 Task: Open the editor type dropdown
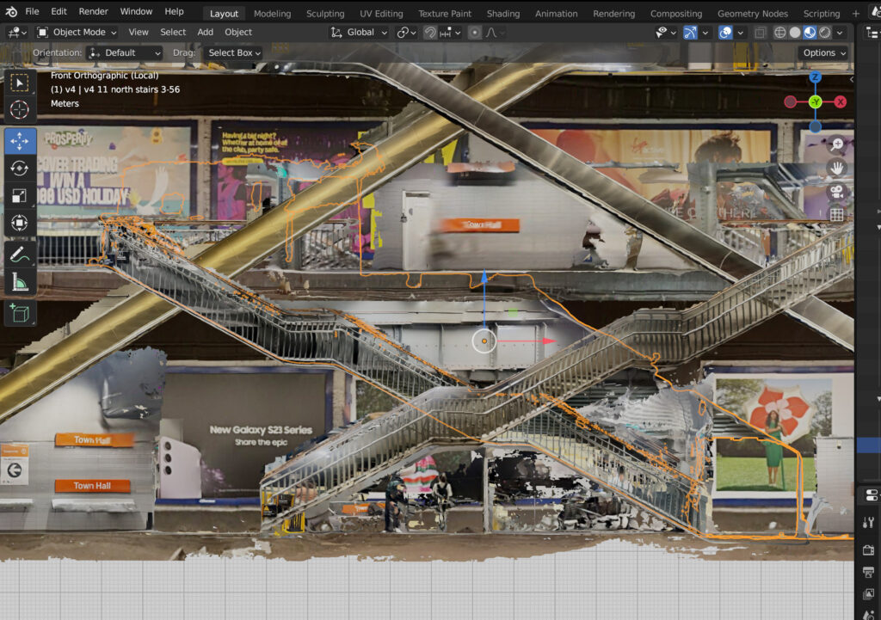pyautogui.click(x=17, y=33)
